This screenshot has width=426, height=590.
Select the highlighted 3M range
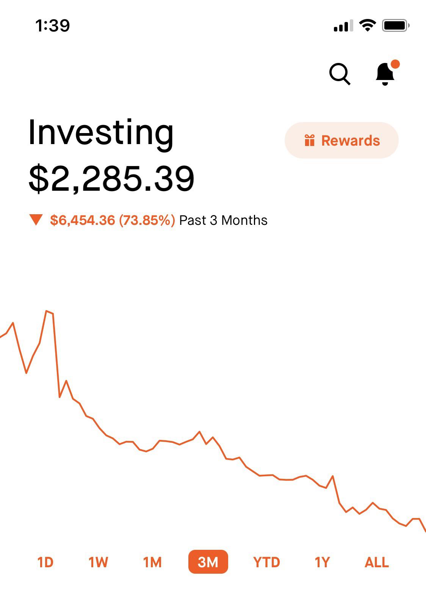[208, 562]
